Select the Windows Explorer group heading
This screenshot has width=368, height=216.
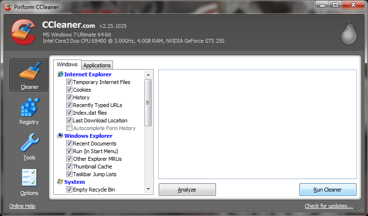(x=88, y=136)
